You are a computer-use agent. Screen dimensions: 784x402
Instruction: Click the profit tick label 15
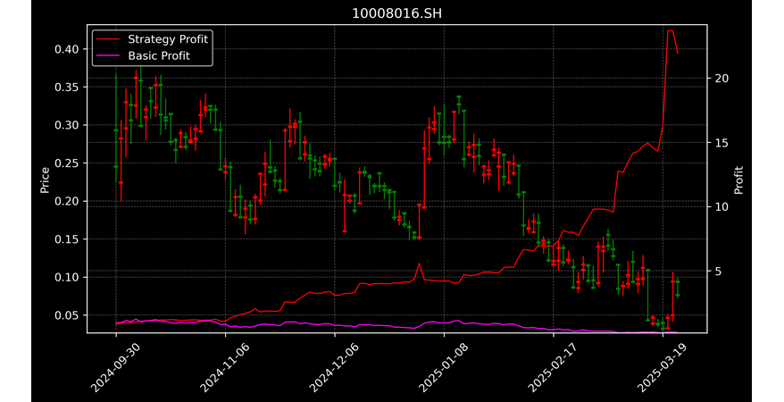coord(722,143)
